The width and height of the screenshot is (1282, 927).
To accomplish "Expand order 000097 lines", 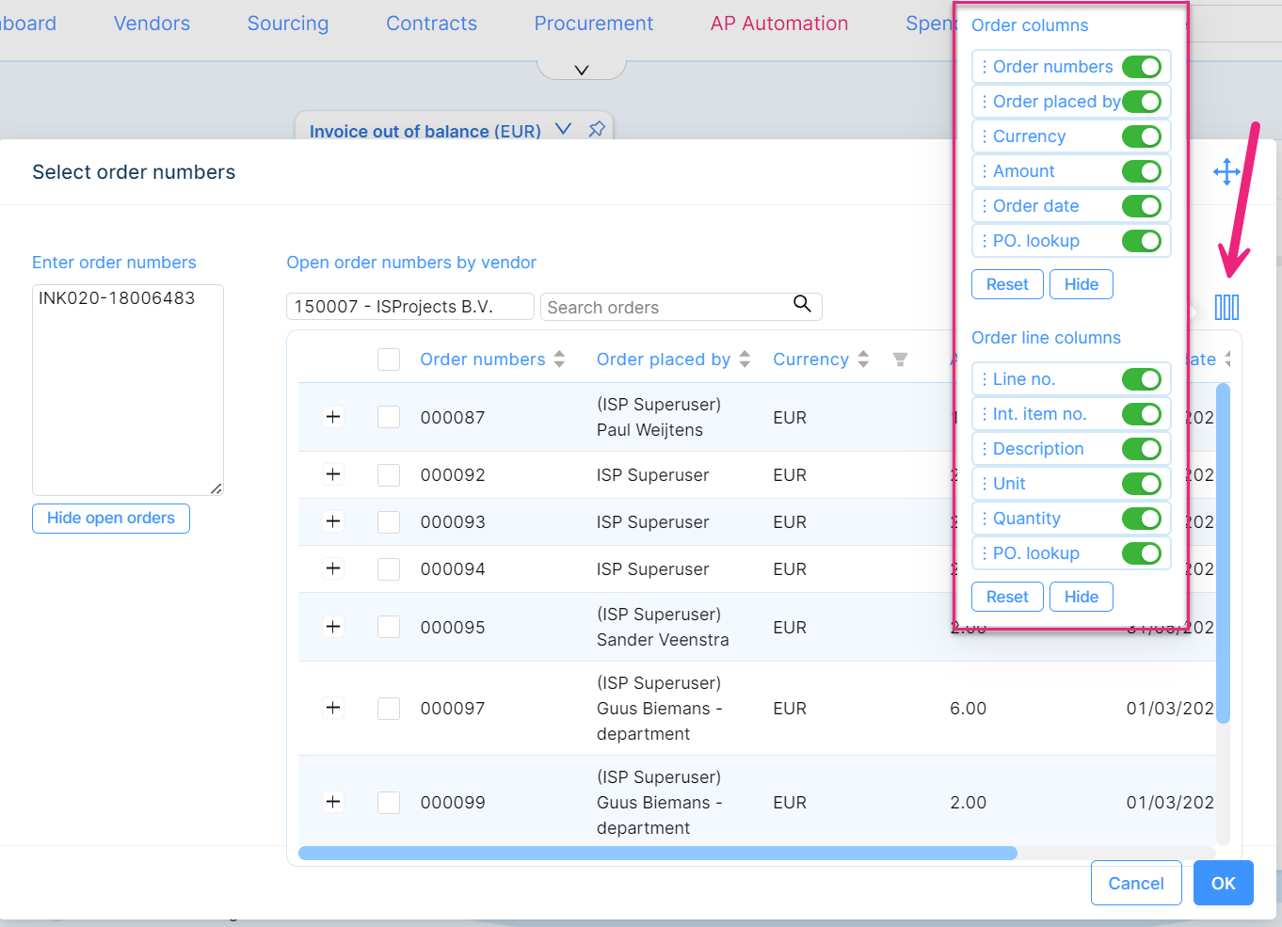I will pos(333,708).
